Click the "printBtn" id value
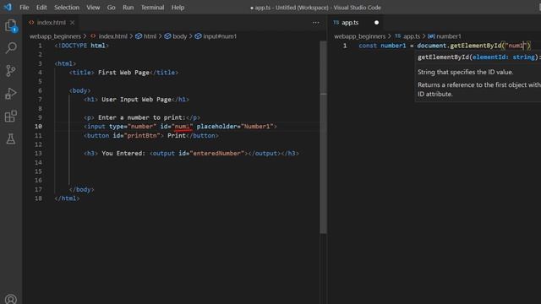Image resolution: width=541 pixels, height=304 pixels. click(x=144, y=135)
